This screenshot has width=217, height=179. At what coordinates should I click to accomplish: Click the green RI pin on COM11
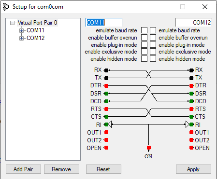106,124
